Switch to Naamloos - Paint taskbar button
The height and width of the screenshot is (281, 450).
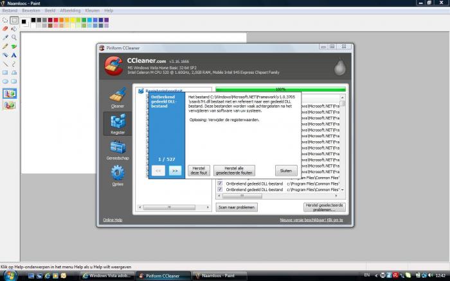click(219, 276)
